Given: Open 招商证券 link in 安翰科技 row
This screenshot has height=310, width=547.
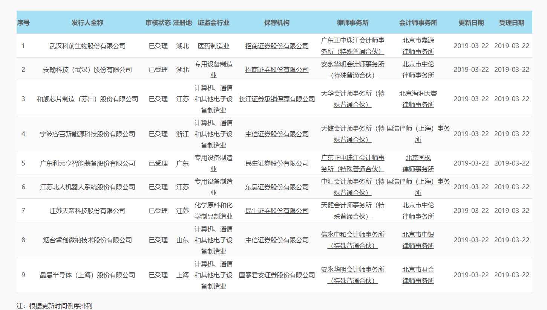Looking at the screenshot, I should click(x=277, y=70).
